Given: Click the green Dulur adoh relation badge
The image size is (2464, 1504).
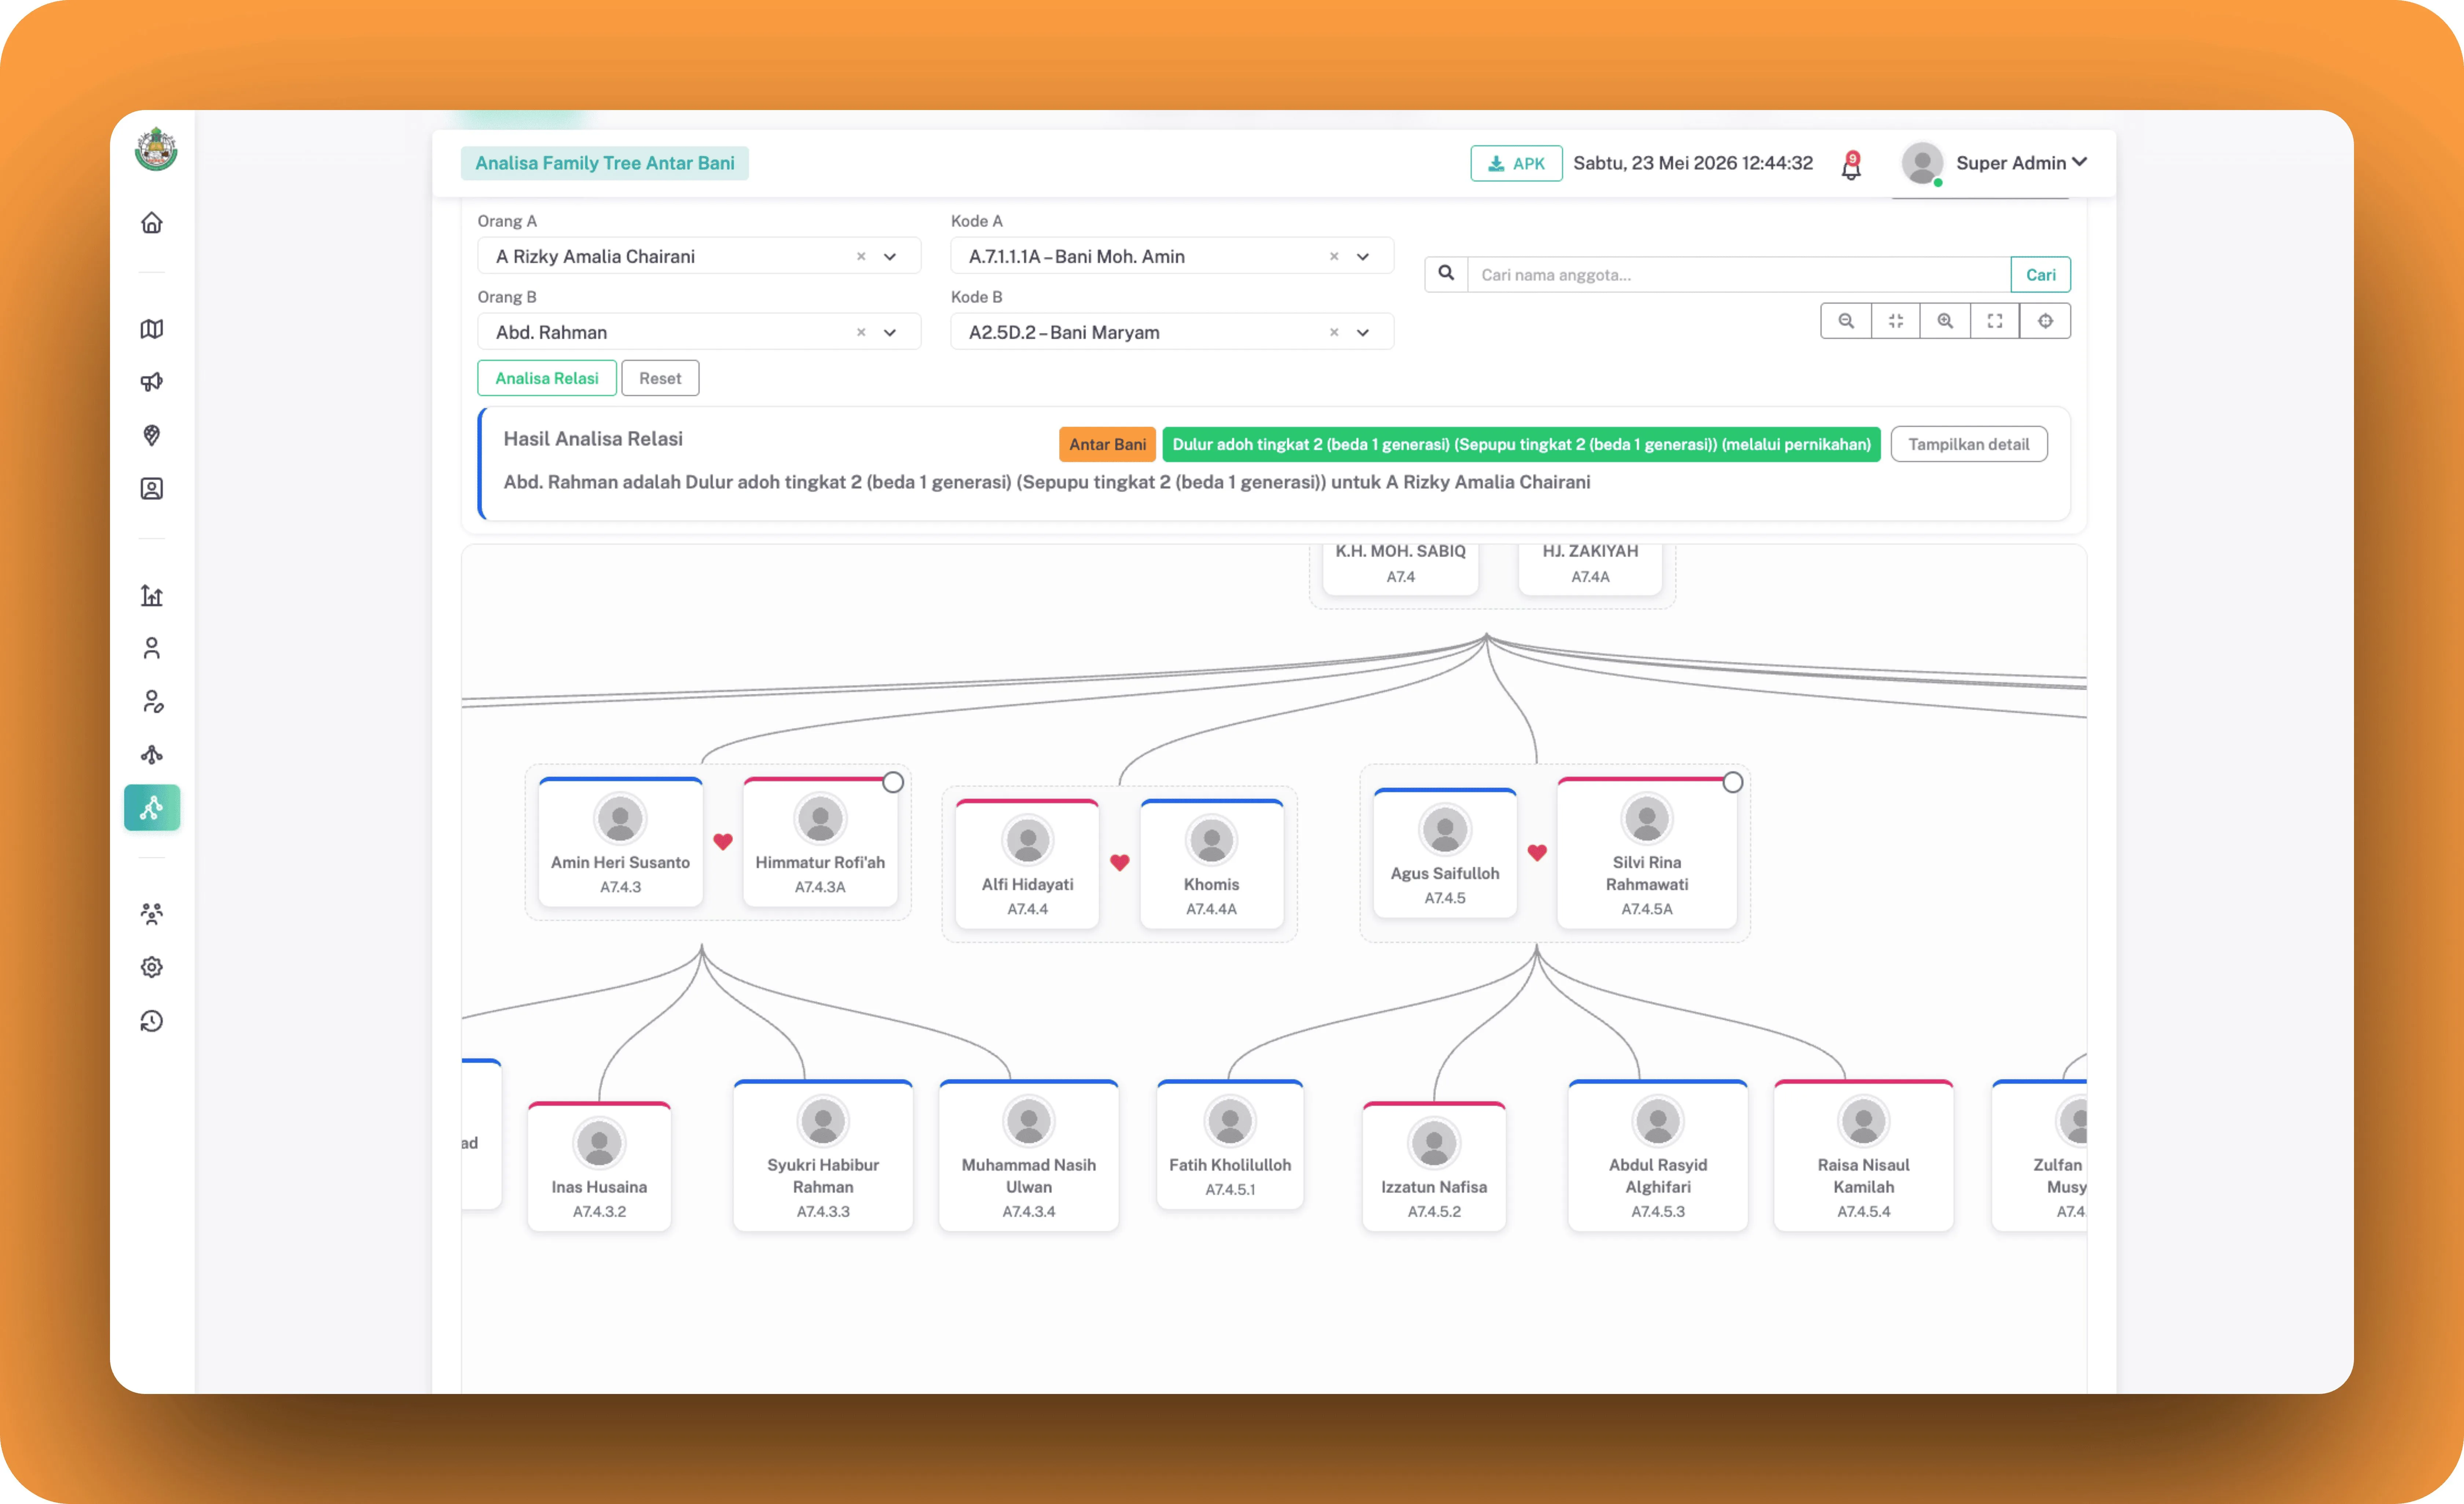Looking at the screenshot, I should pos(1521,444).
